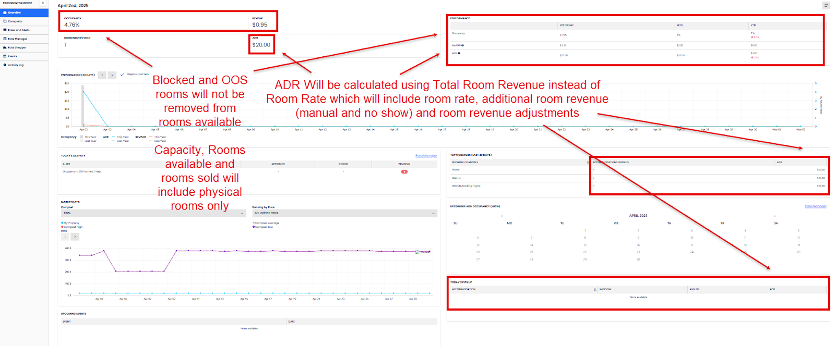Click the refresh icon at top right
The image size is (835, 346).
[826, 5]
